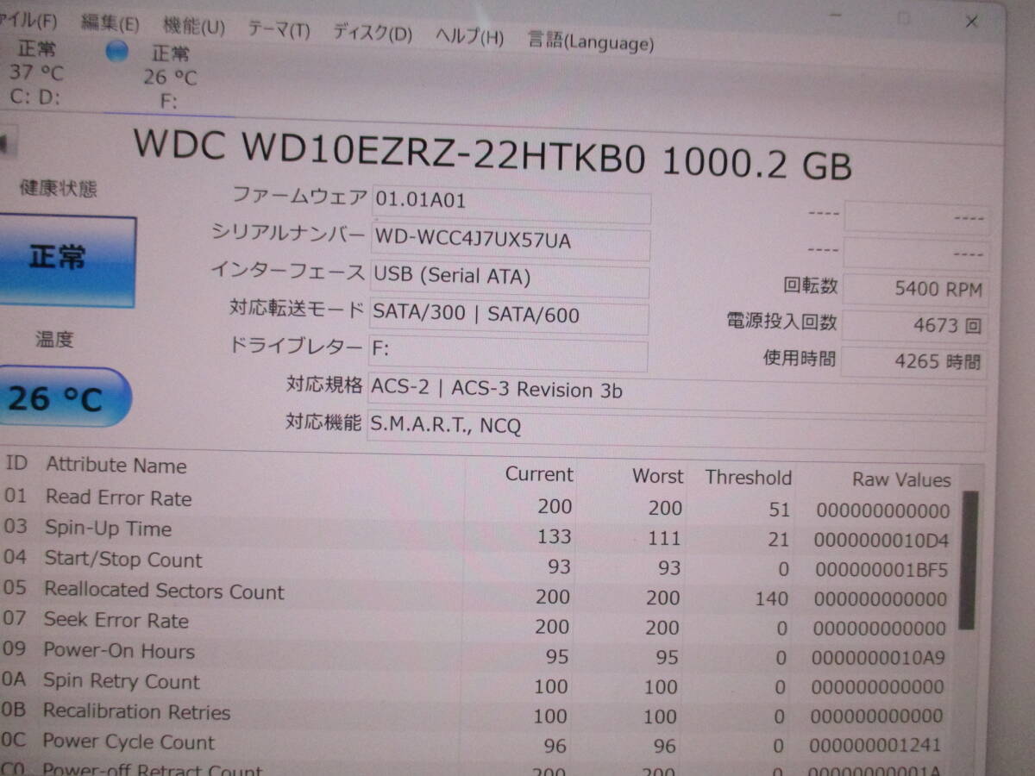Click the serial number field WD-WCC4J7UX57UA

[x=511, y=243]
